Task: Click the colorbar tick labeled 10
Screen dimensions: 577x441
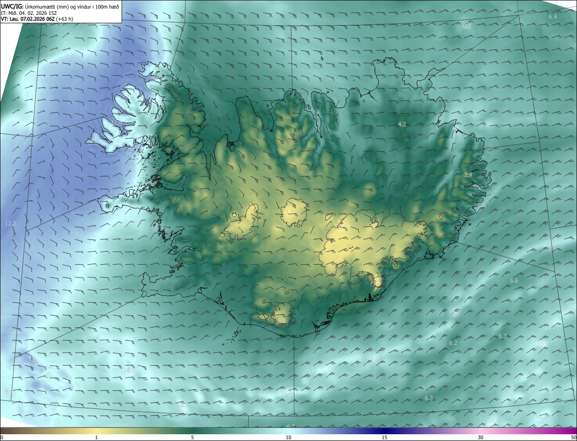Action: pyautogui.click(x=288, y=437)
